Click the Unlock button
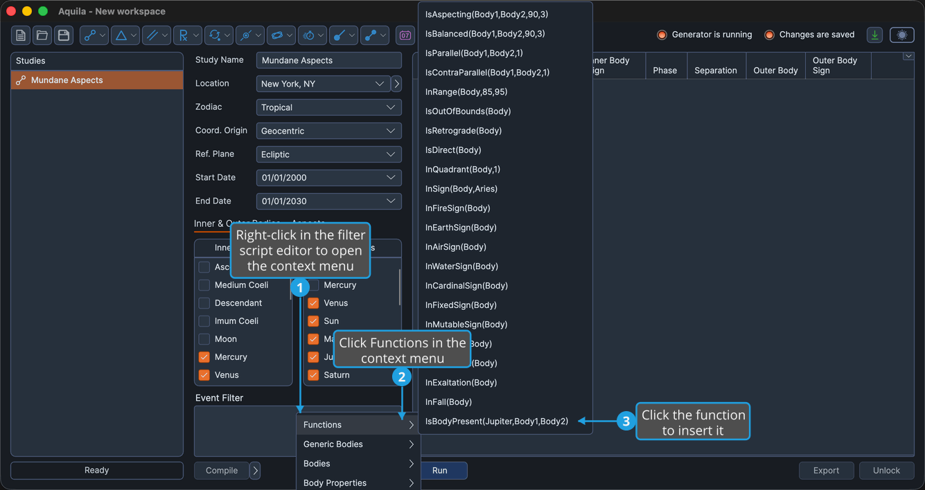Viewport: 925px width, 490px height. coord(886,471)
